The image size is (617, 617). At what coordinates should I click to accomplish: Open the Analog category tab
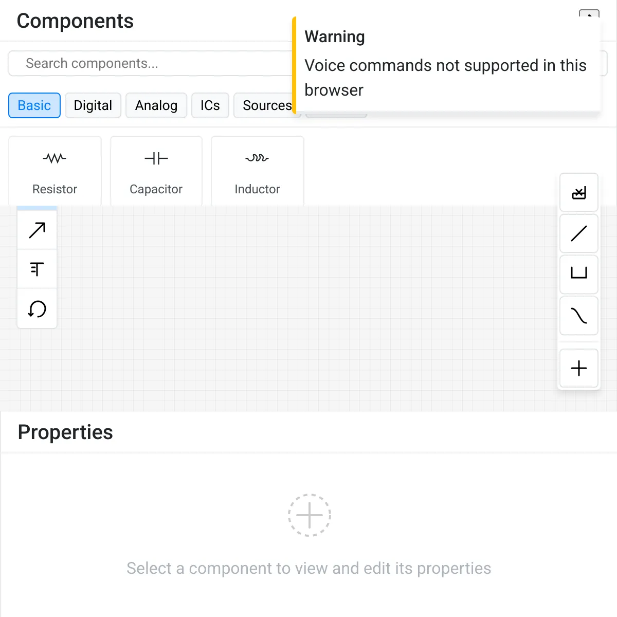156,105
